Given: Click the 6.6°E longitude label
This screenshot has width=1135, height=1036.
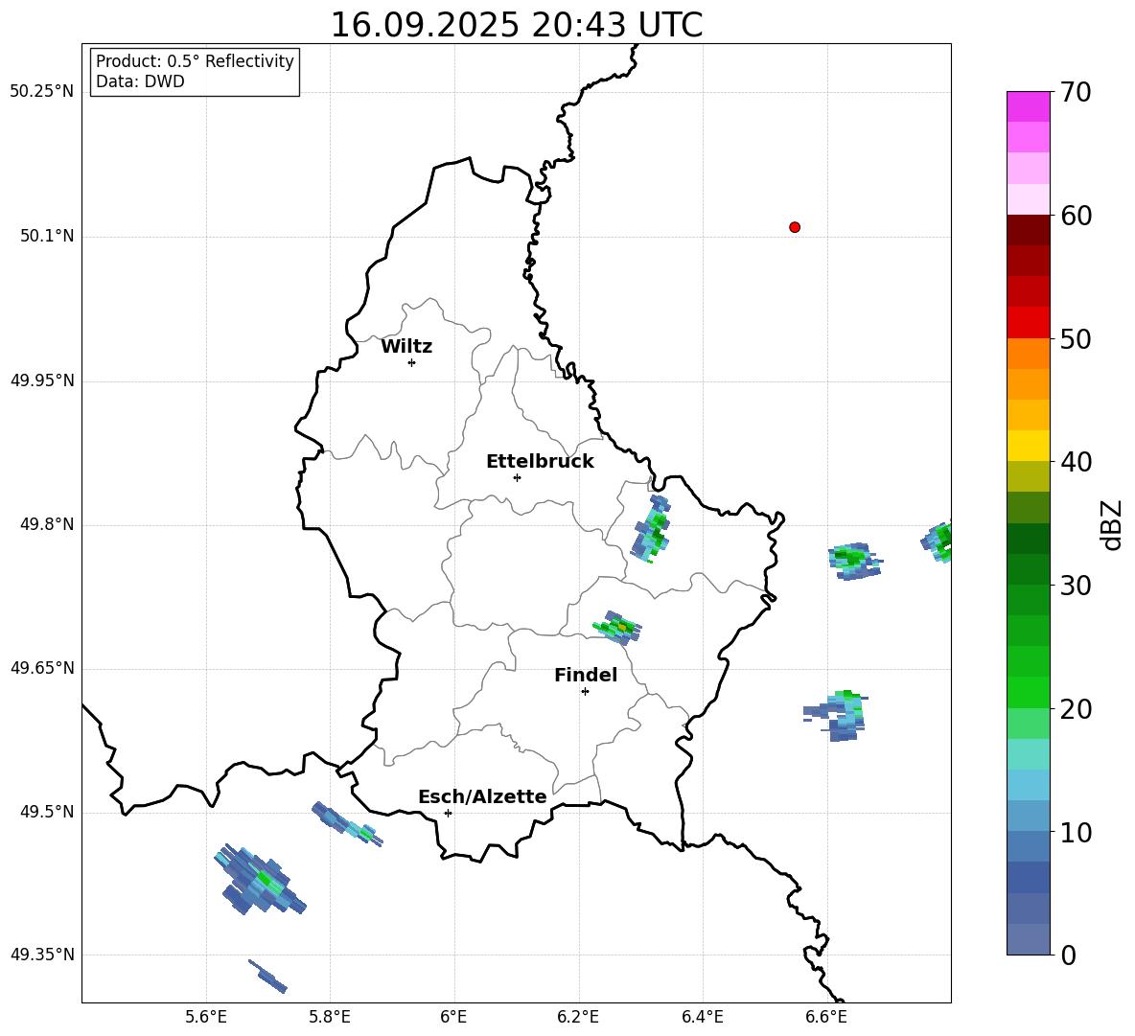Looking at the screenshot, I should tap(826, 1018).
